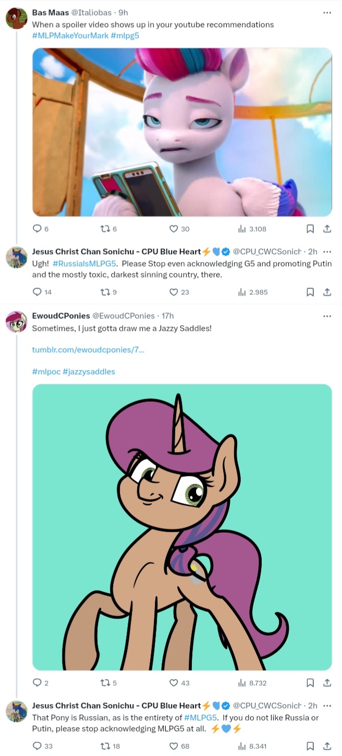342x756 pixels.
Task: Open the Jazzy Saddles pony drawing
Action: 182,527
